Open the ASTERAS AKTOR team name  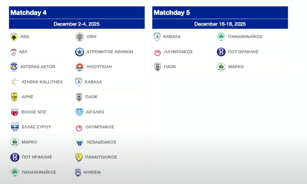coord(38,67)
